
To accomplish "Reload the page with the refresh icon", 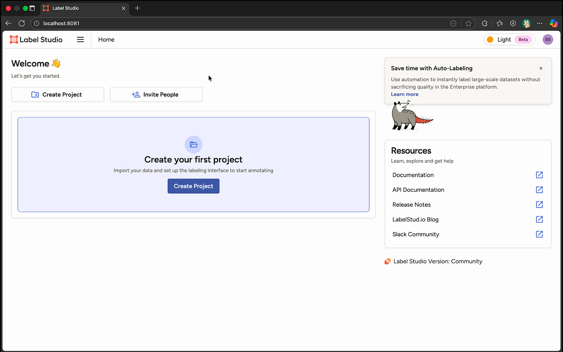I will (x=22, y=23).
